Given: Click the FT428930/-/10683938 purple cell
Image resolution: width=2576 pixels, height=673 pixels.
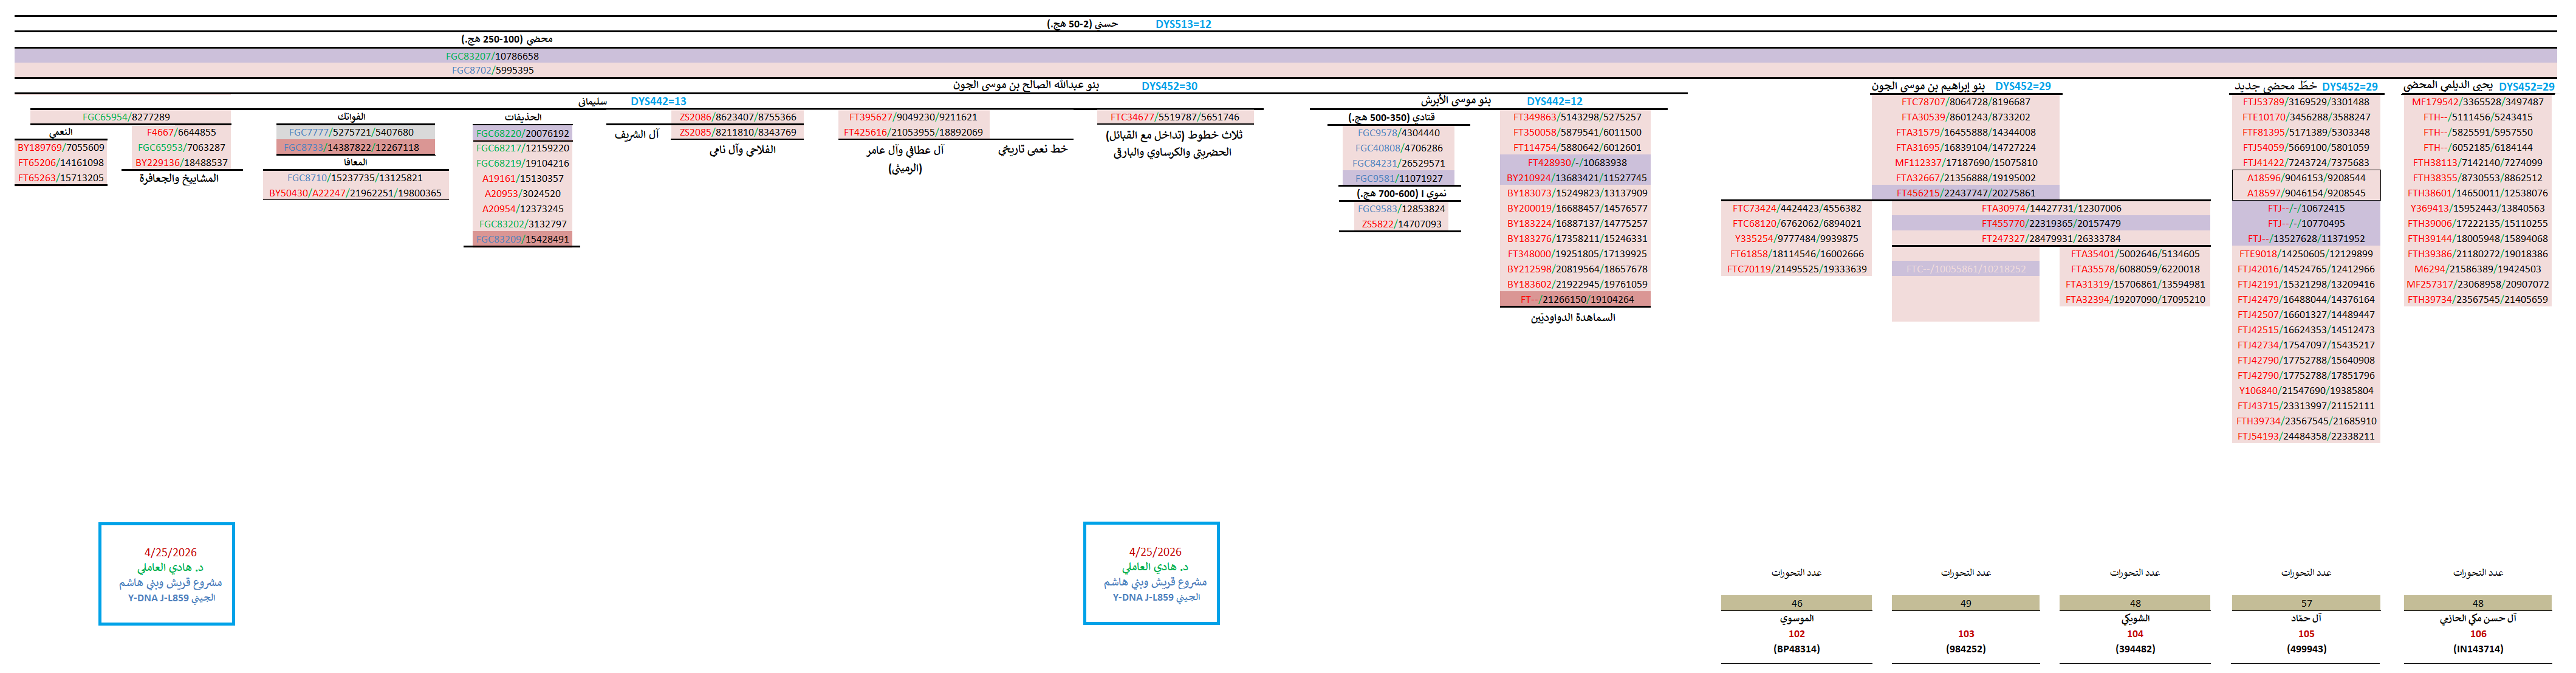Looking at the screenshot, I should [x=1576, y=163].
